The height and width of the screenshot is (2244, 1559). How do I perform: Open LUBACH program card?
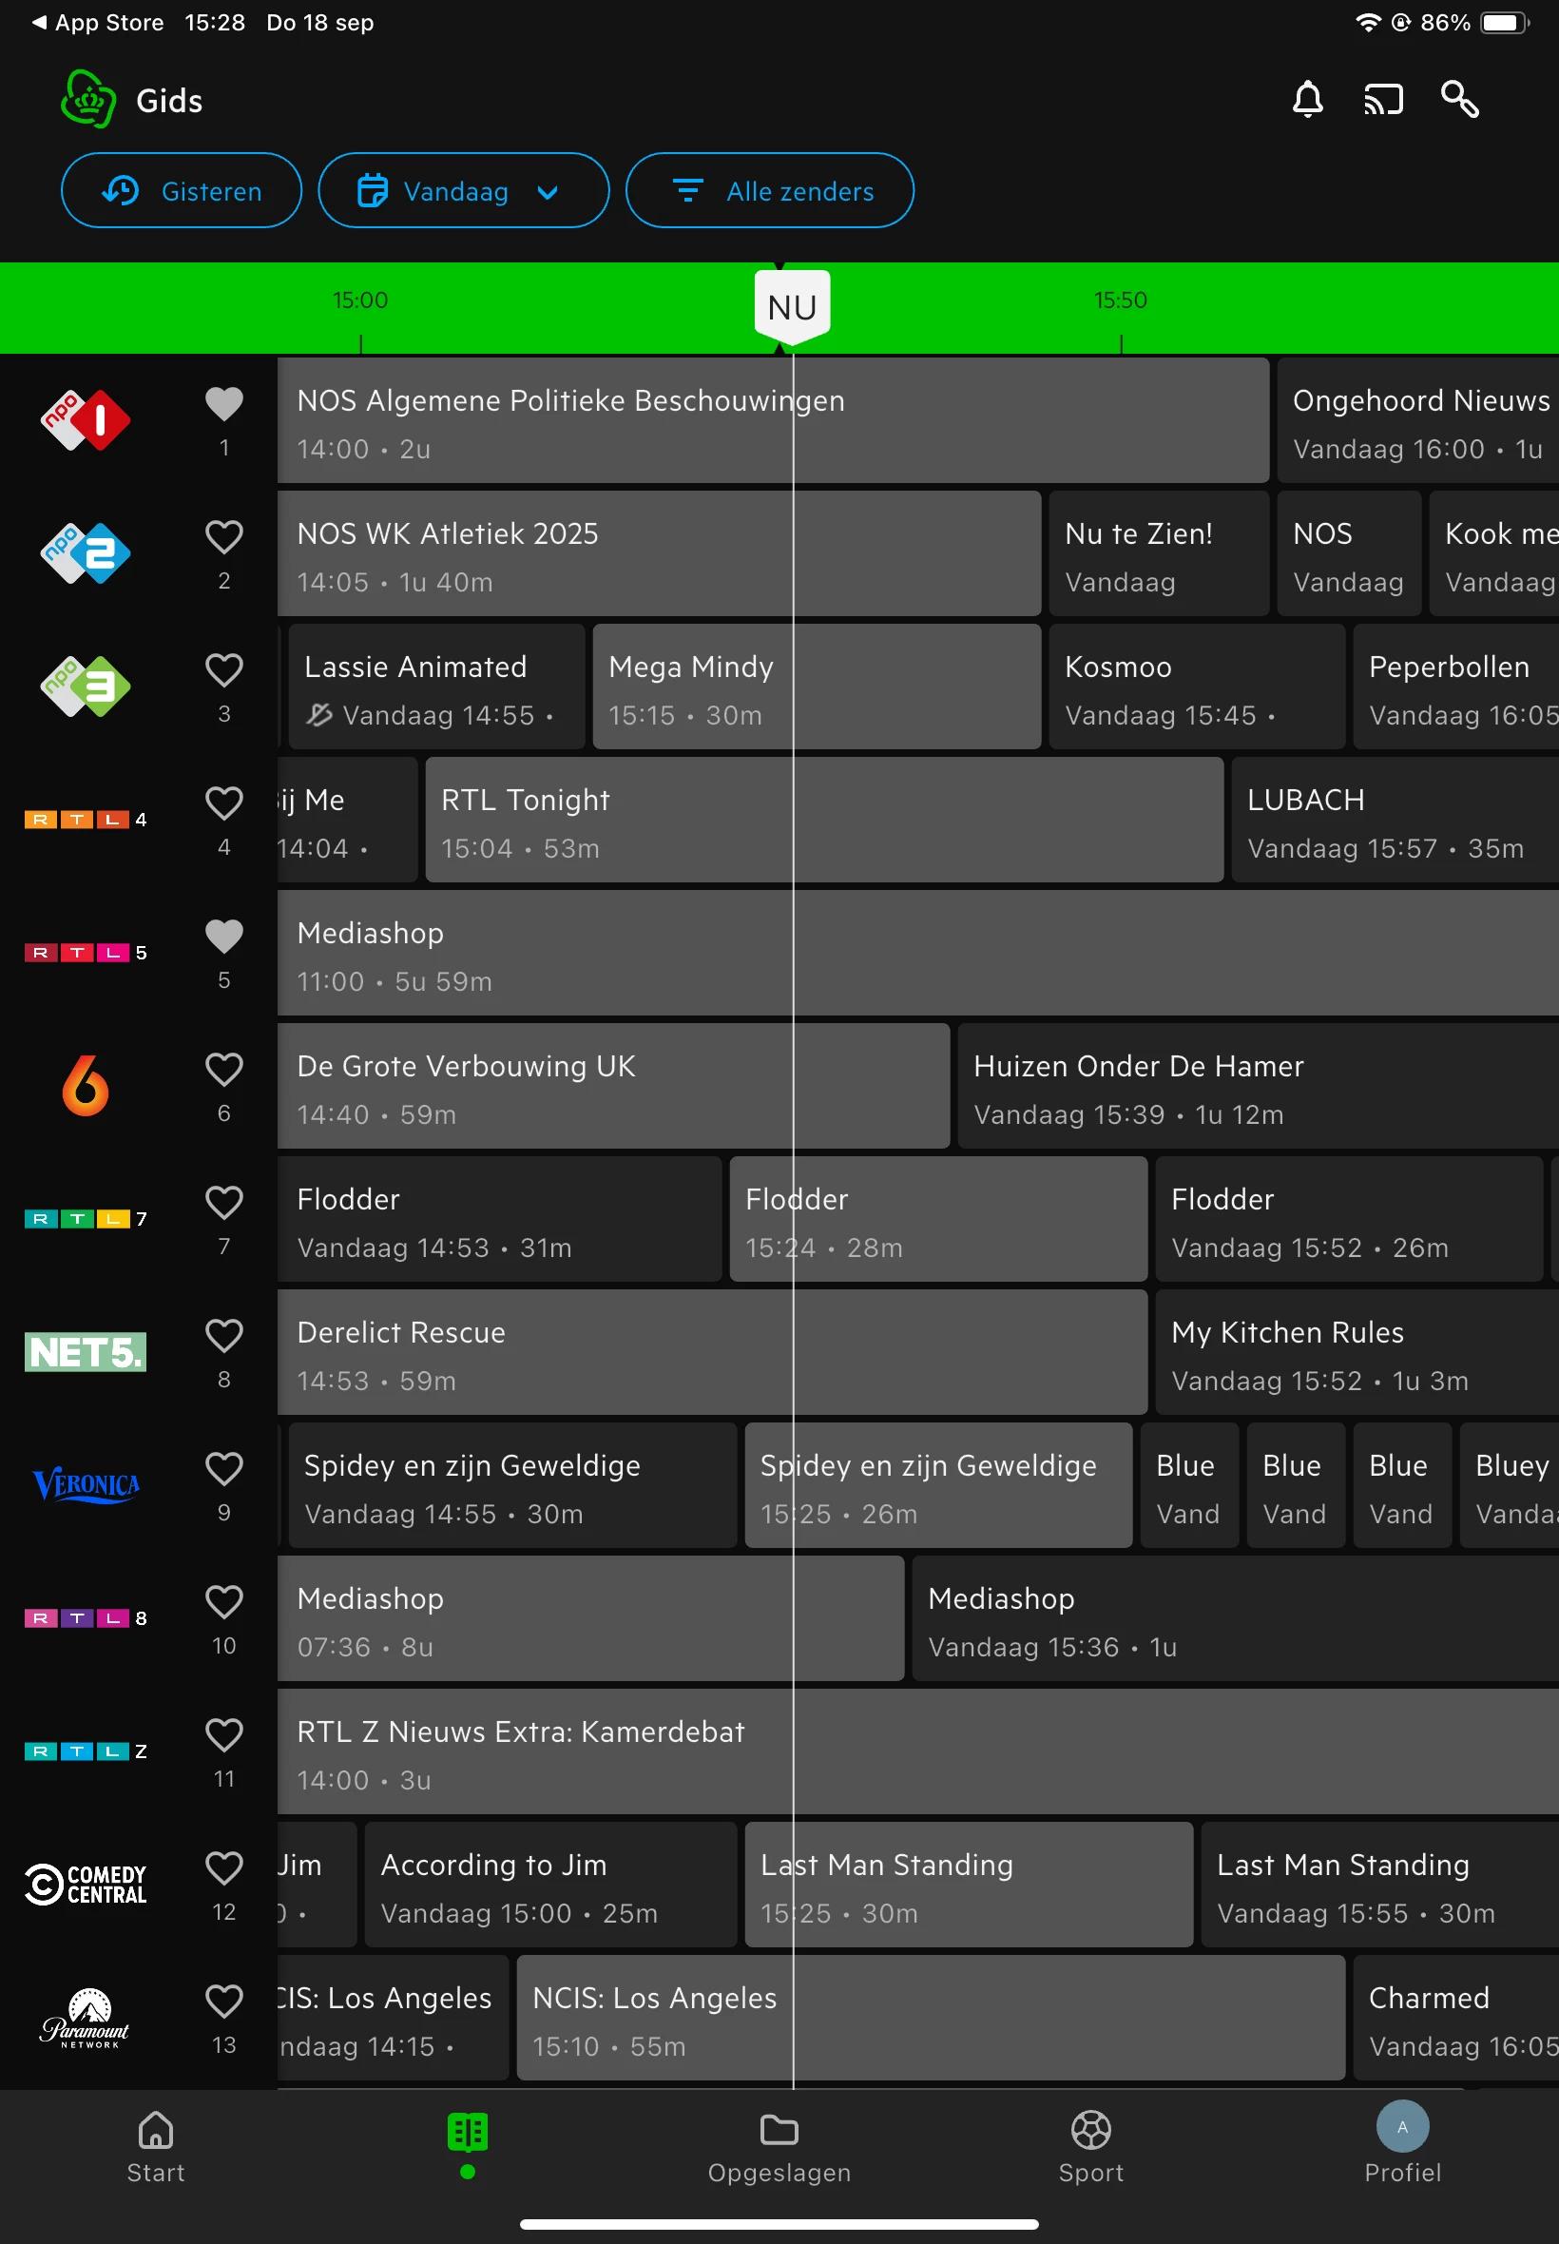click(1395, 820)
